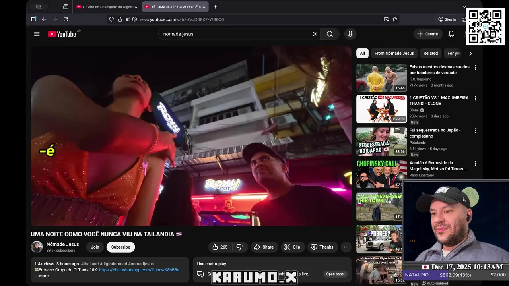Open the tab list dropdown
The width and height of the screenshot is (509, 286).
464,7
